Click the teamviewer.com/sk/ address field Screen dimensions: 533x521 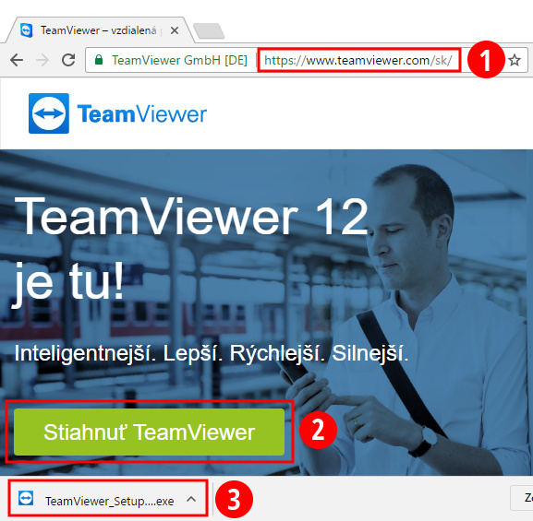(x=358, y=60)
